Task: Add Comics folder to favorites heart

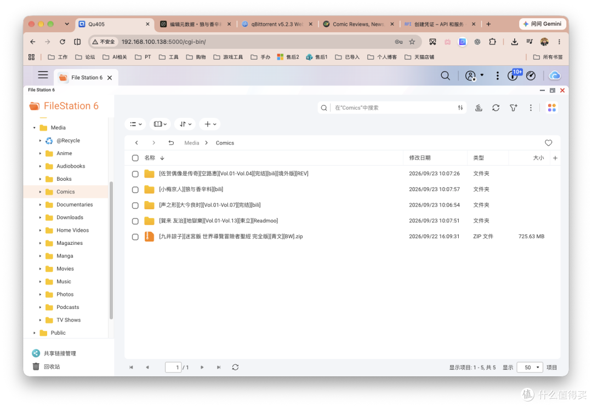Action: [x=548, y=142]
